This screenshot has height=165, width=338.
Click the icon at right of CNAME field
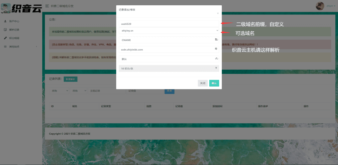pos(216,40)
